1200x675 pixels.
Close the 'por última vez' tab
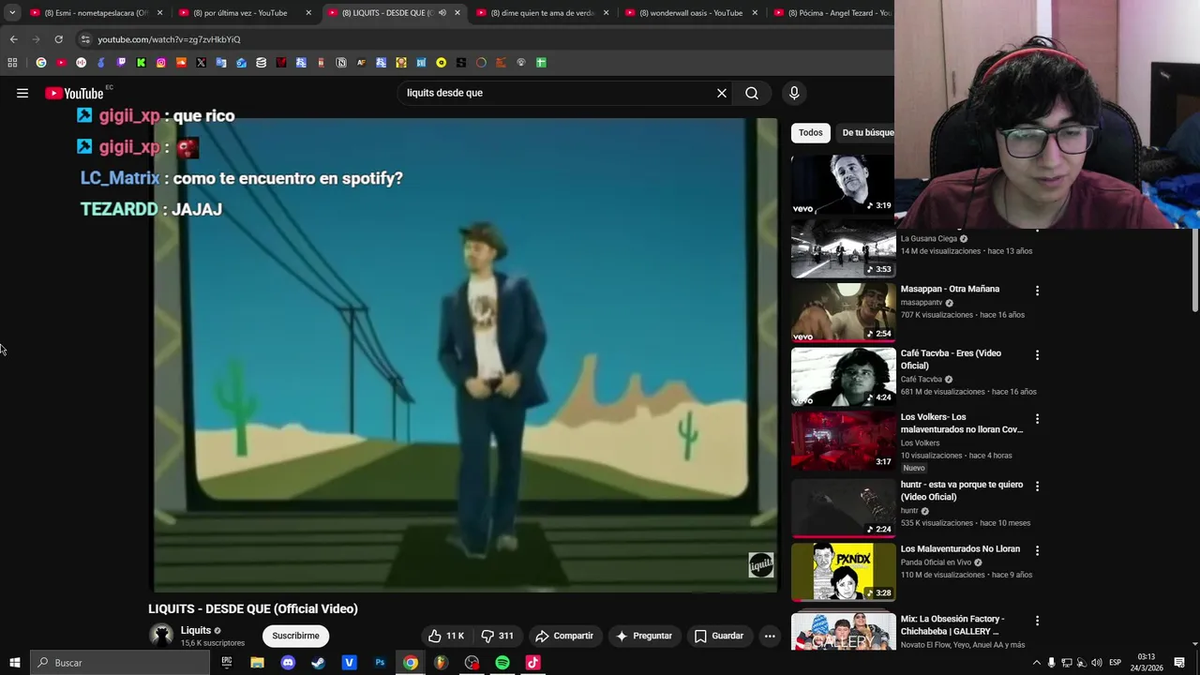pyautogui.click(x=308, y=13)
